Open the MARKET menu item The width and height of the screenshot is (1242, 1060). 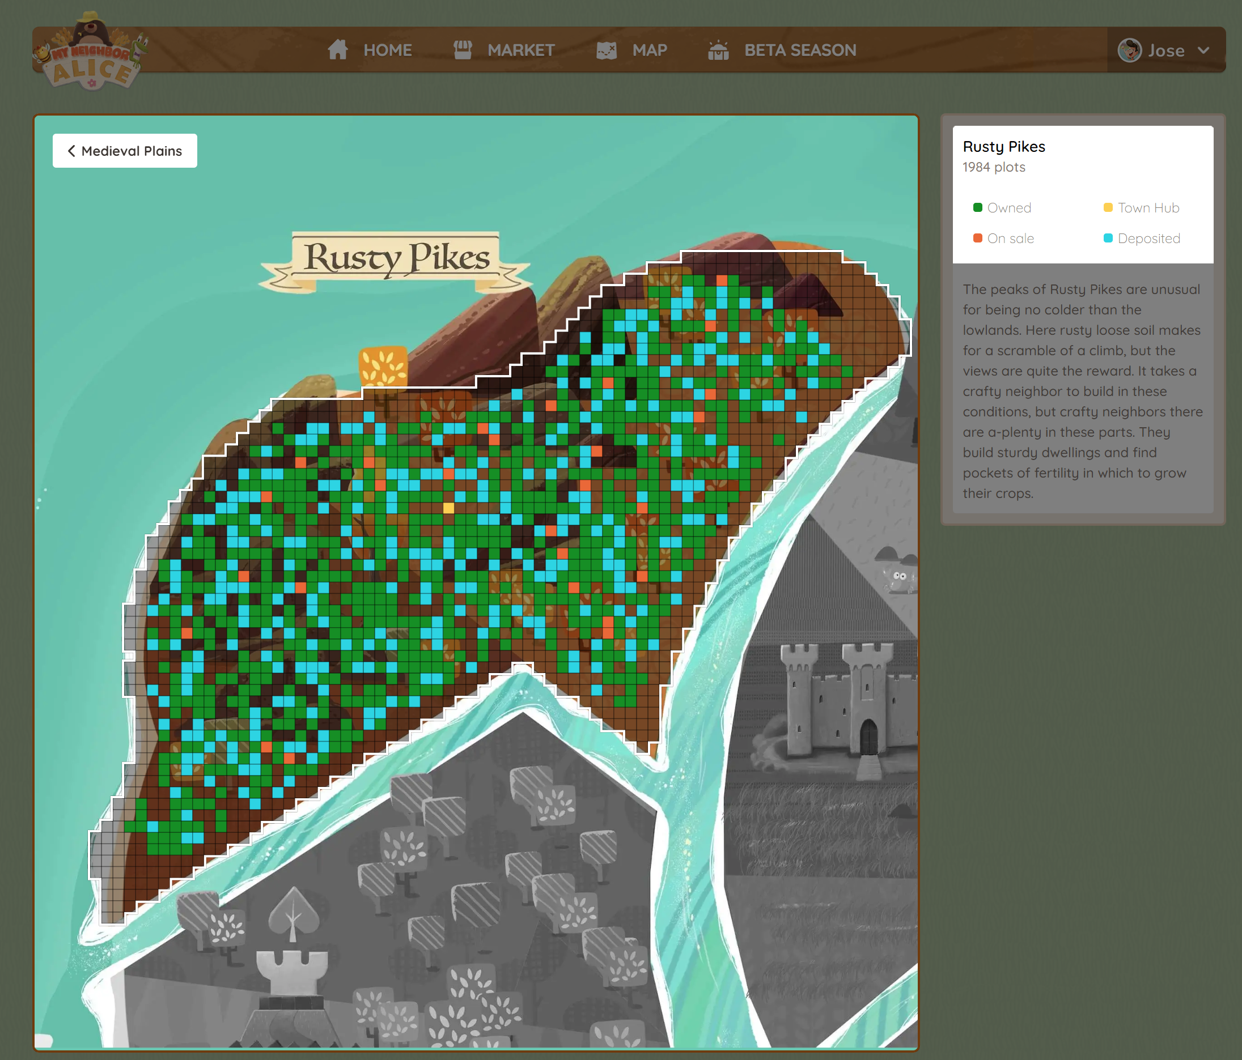[520, 50]
